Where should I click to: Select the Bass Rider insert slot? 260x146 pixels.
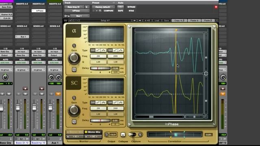click(x=6, y=7)
